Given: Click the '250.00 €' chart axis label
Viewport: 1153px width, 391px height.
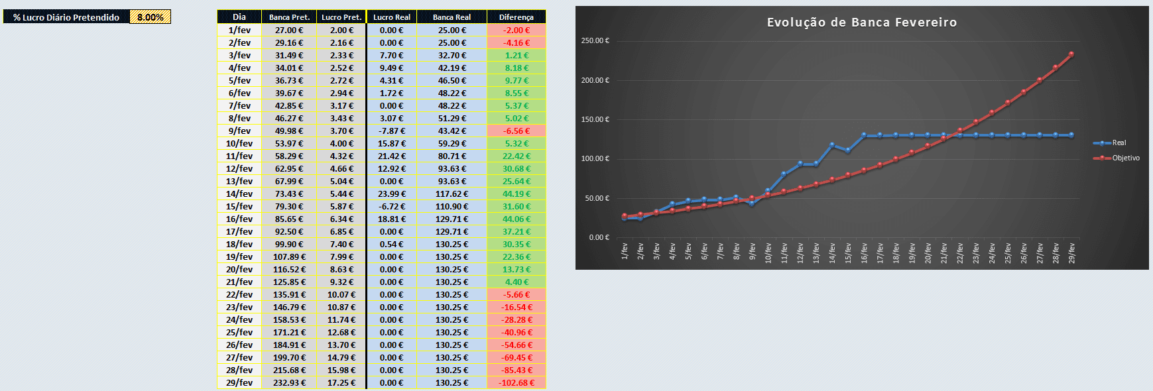Looking at the screenshot, I should pyautogui.click(x=595, y=40).
